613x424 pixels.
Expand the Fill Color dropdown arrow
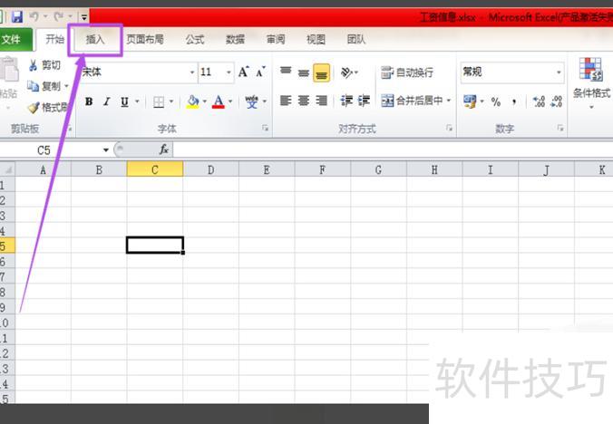[x=204, y=101]
